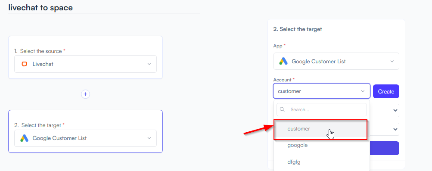The width and height of the screenshot is (432, 171).
Task: Click the Google Ads logo in the App field
Action: (x=283, y=61)
